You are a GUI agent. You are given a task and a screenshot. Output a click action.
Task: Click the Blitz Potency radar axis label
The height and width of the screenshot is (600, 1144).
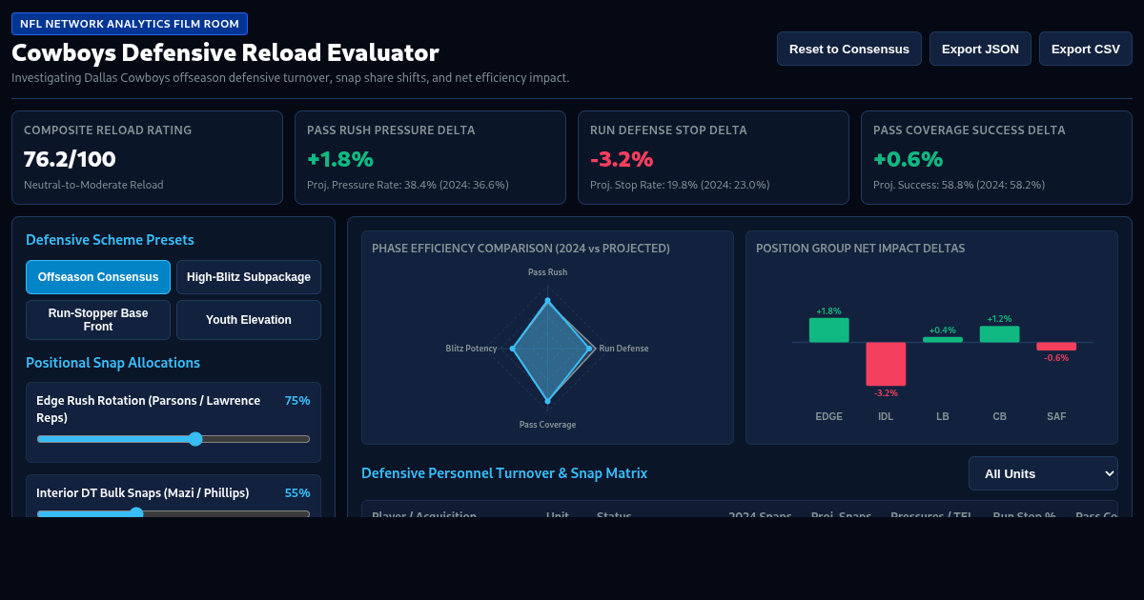click(x=471, y=349)
